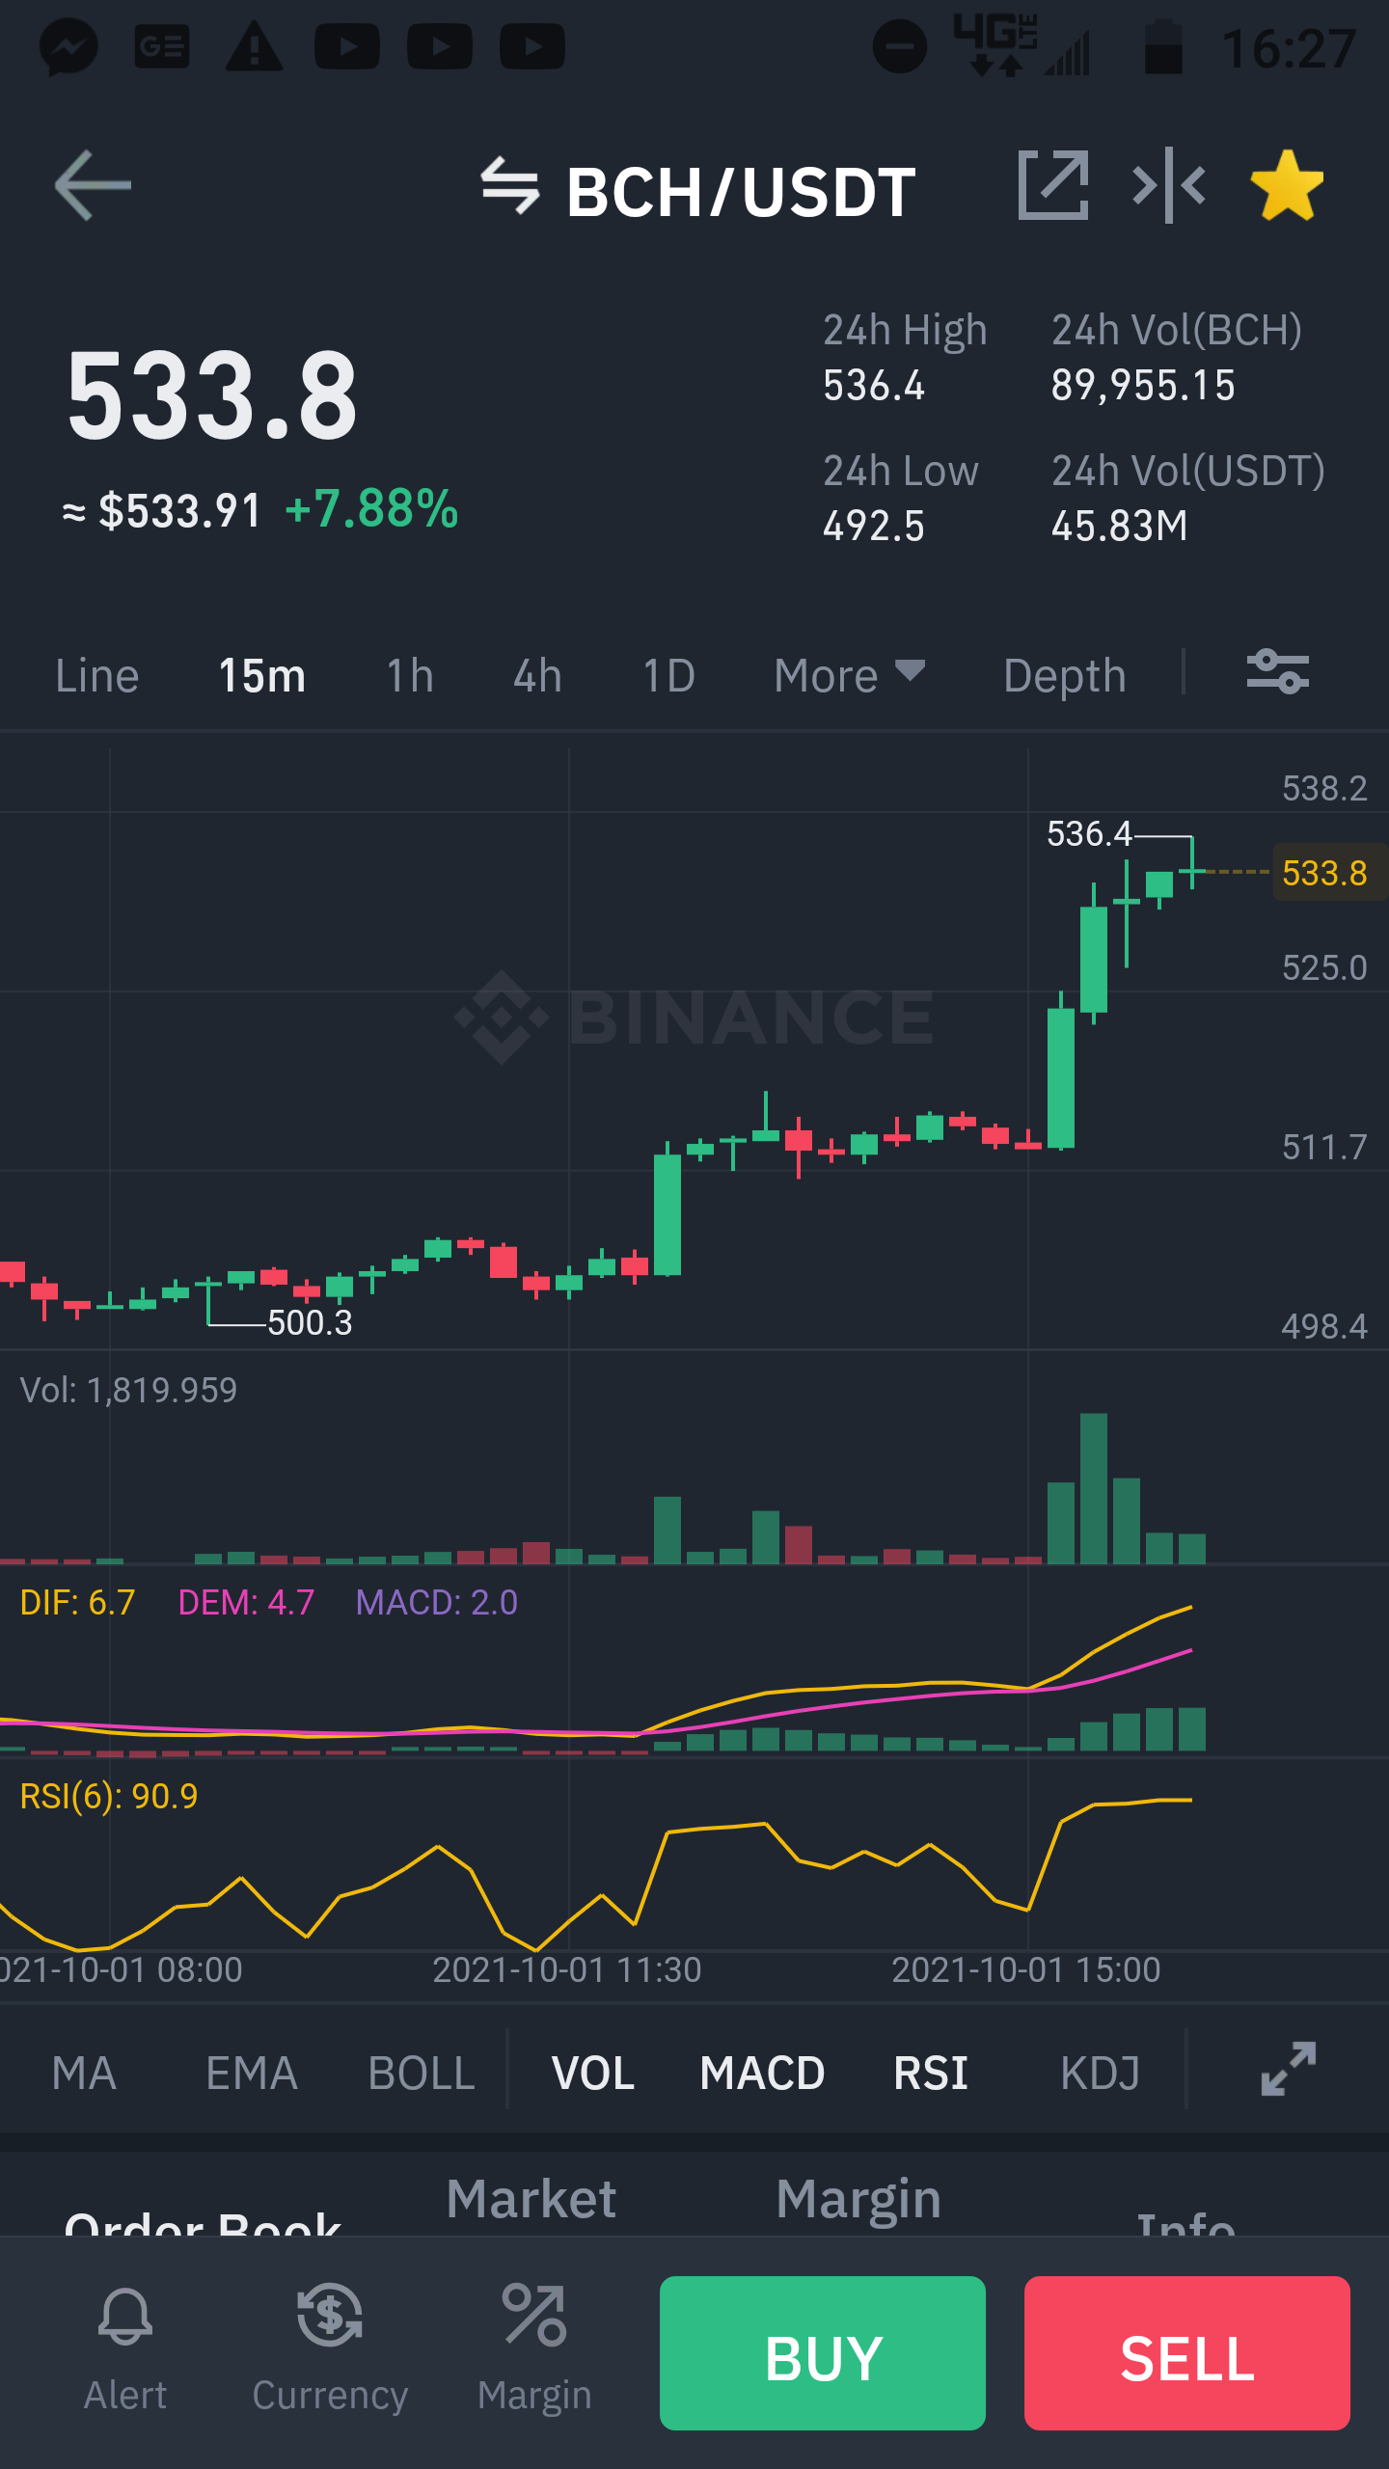Open the share chart icon
Screen dimensions: 1389x2469
[1053, 185]
